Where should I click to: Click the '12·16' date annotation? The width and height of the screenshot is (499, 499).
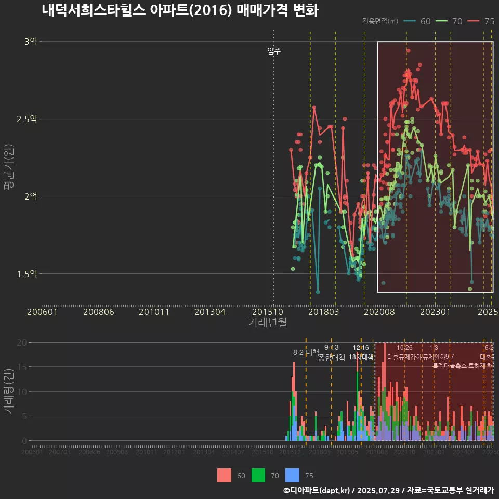(361, 348)
